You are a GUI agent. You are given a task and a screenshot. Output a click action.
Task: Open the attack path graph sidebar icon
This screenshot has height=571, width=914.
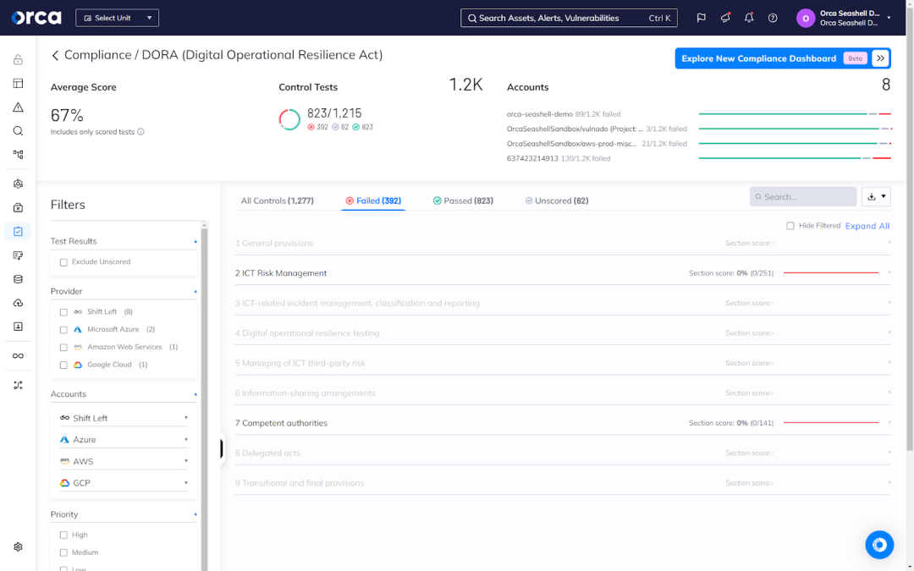tap(18, 155)
